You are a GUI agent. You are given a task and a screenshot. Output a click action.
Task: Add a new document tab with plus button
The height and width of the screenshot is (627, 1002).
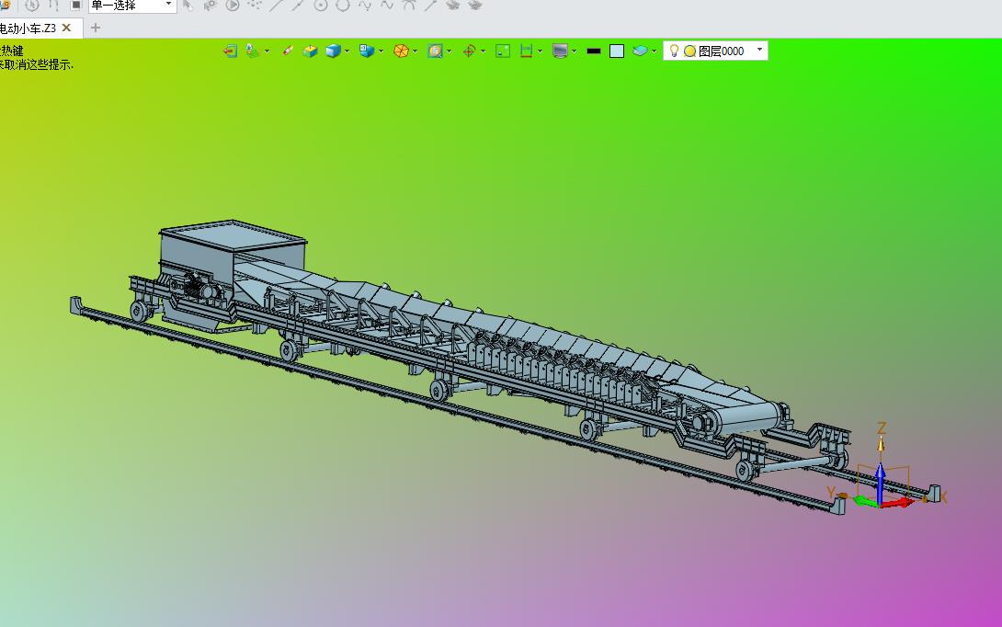[x=96, y=28]
